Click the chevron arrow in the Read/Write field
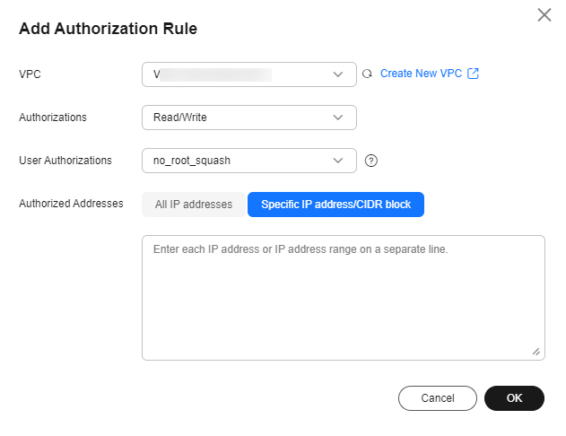566x436 pixels. point(338,118)
